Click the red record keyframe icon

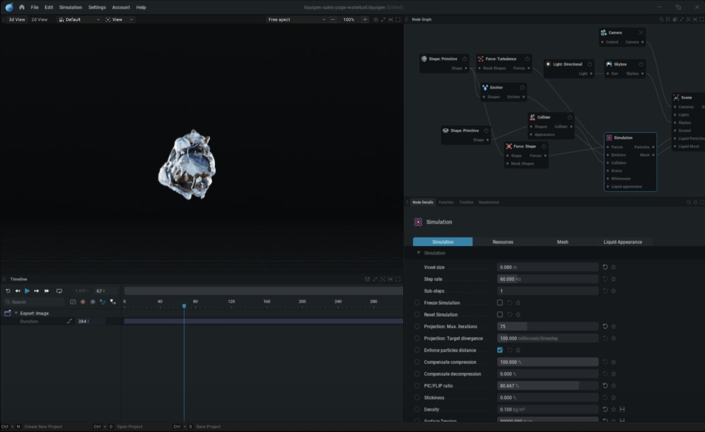(83, 302)
